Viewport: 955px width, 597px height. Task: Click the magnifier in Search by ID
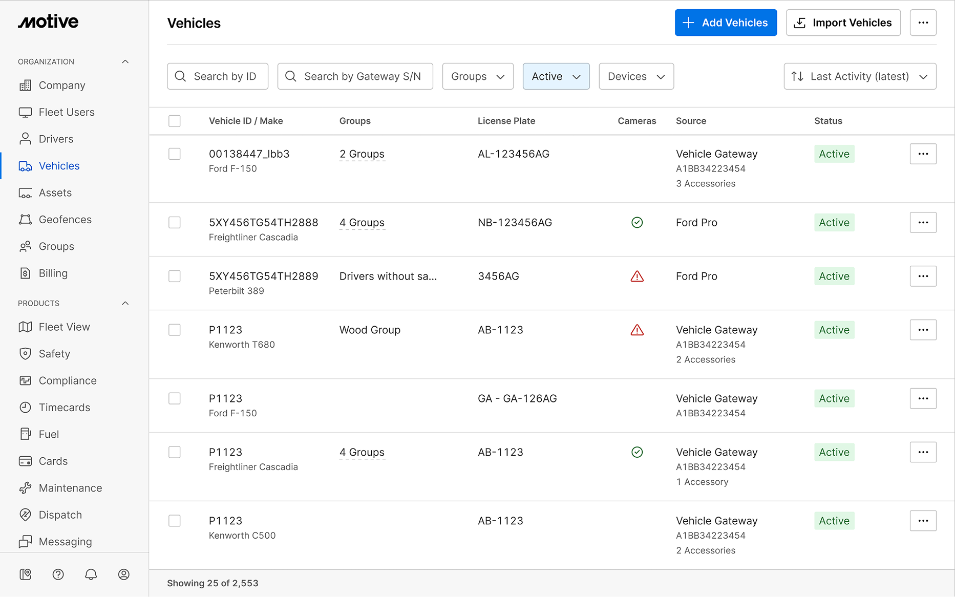coord(180,76)
